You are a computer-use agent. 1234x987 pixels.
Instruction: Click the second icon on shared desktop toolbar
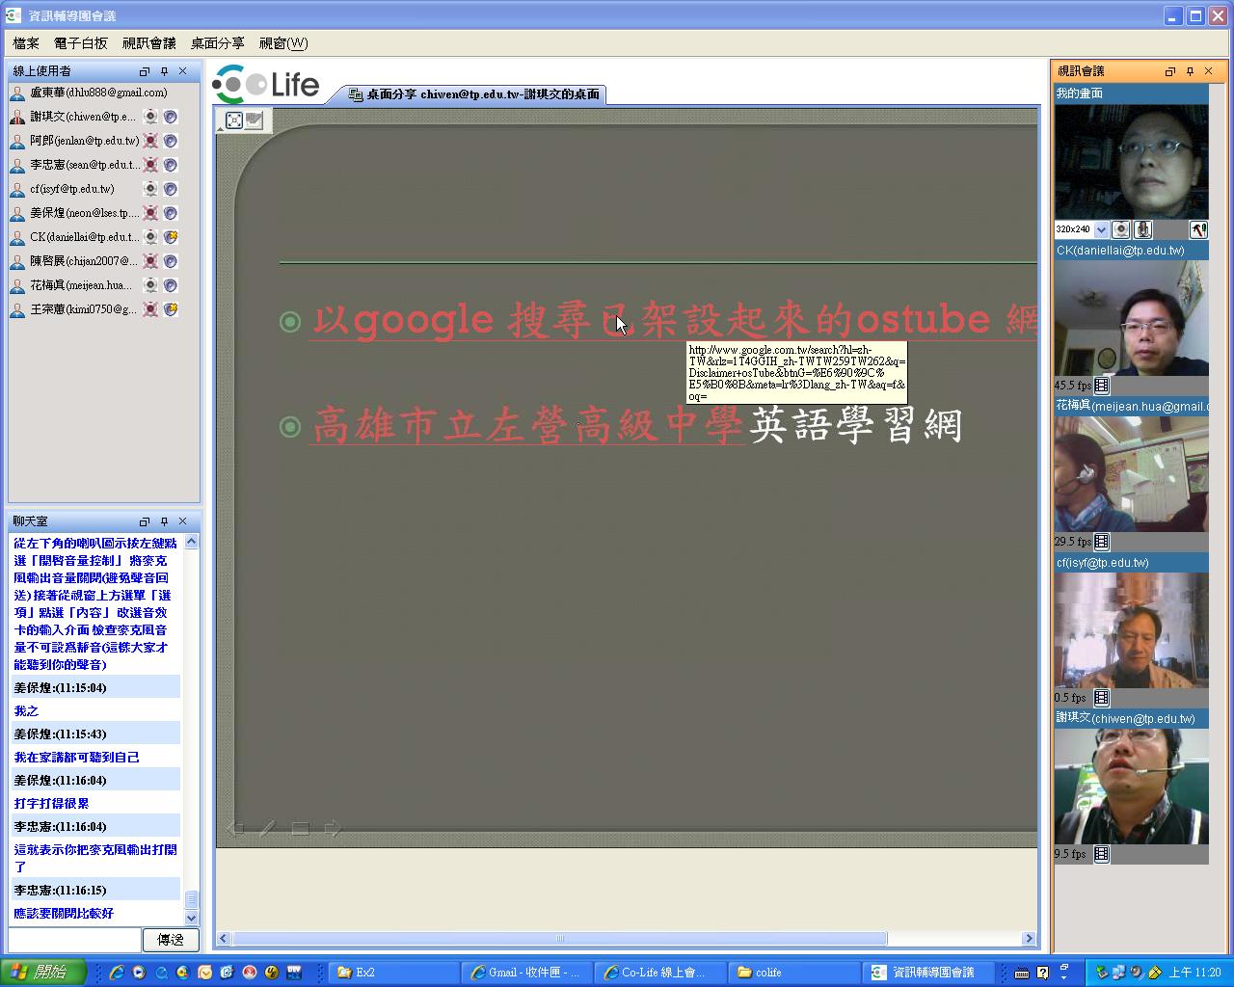(255, 120)
